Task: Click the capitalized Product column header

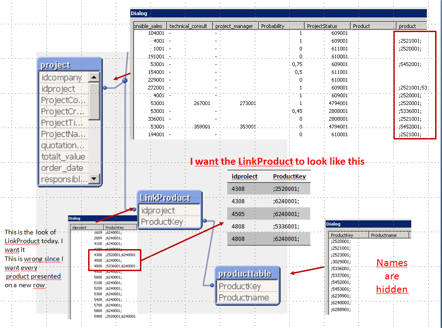Action: coord(373,26)
